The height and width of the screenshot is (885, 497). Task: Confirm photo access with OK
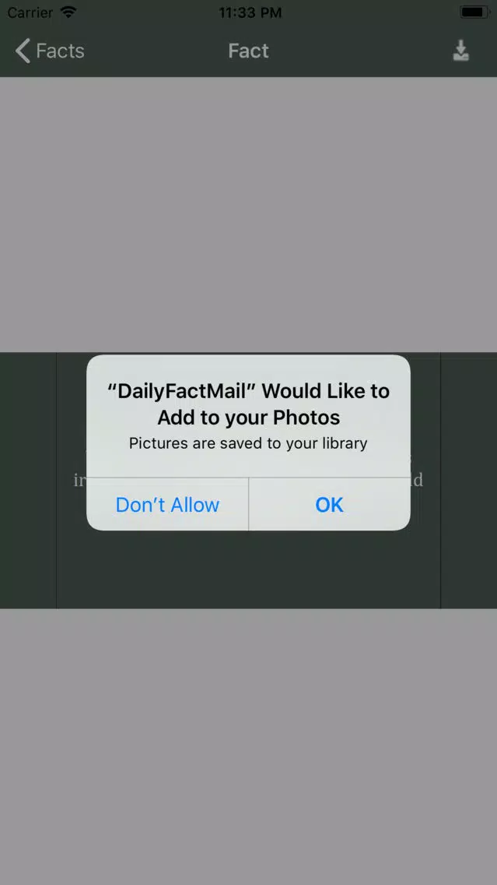[329, 504]
